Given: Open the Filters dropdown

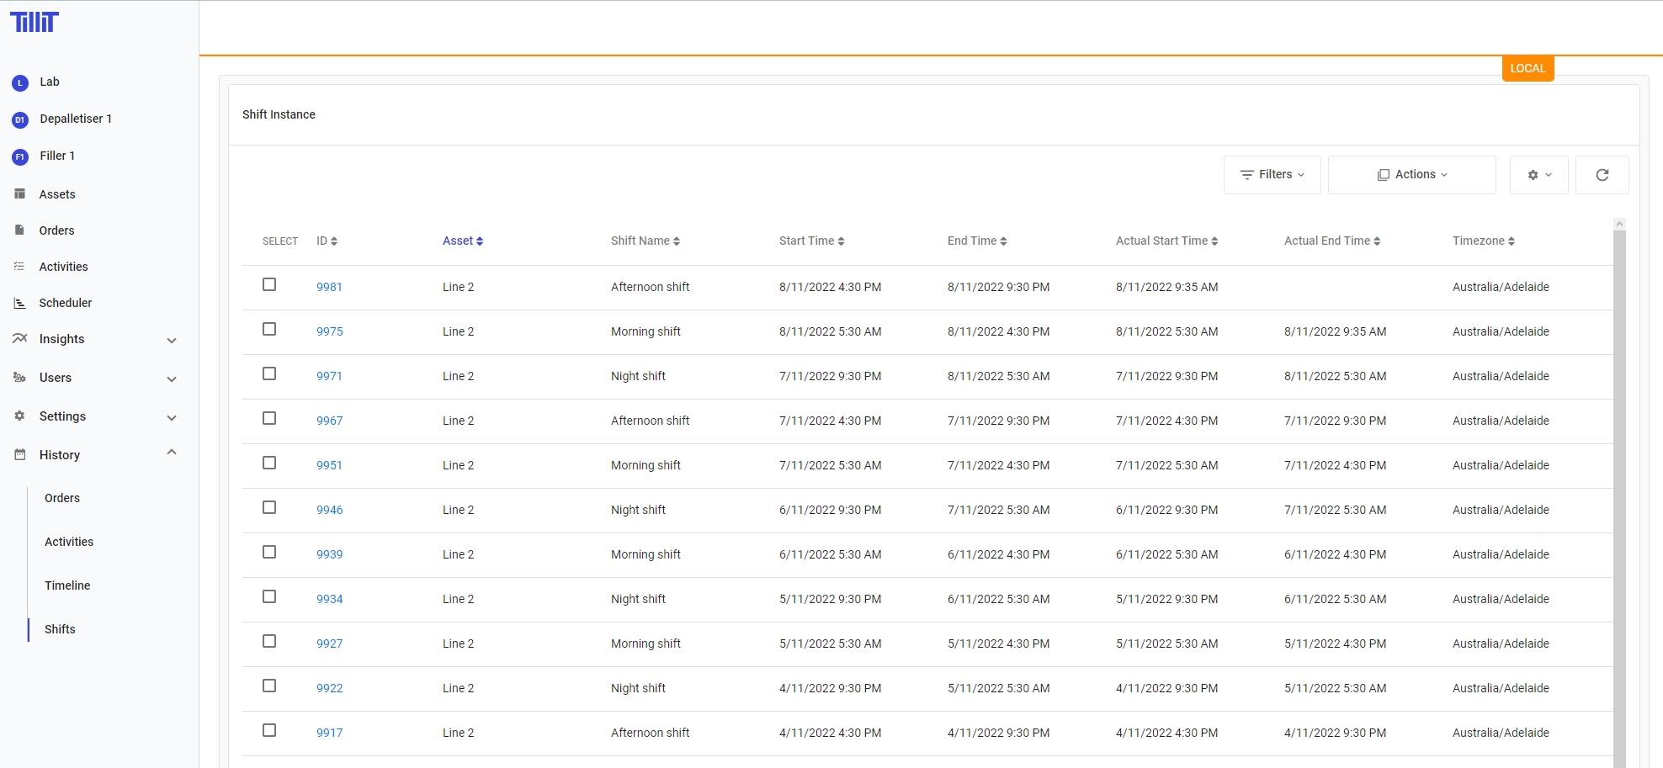Looking at the screenshot, I should [x=1272, y=175].
